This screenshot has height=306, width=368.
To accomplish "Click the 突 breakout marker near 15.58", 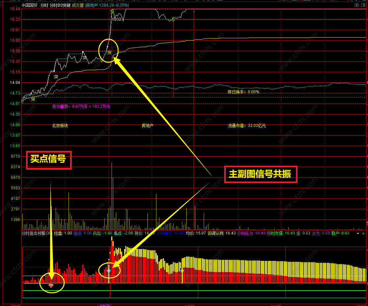I will tap(109, 53).
